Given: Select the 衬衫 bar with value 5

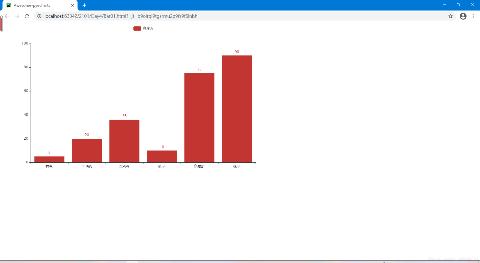Looking at the screenshot, I should [49, 159].
